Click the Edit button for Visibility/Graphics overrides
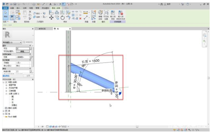 [x=23, y=51]
